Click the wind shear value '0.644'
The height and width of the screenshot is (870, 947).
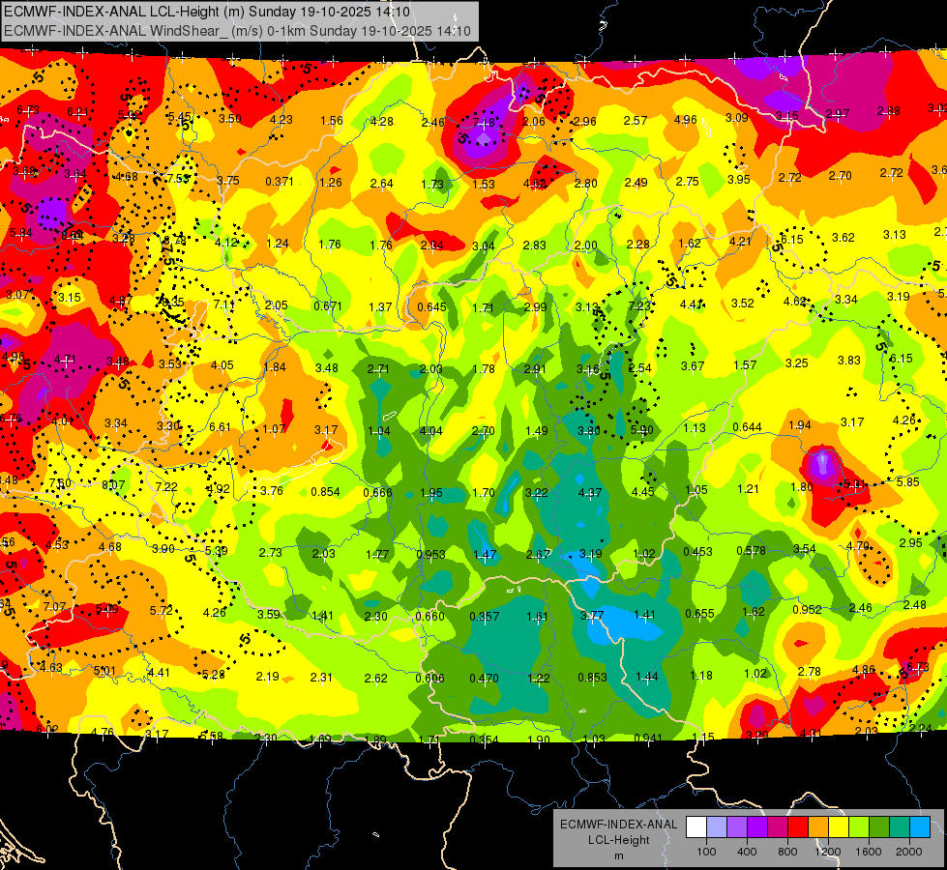pyautogui.click(x=747, y=427)
